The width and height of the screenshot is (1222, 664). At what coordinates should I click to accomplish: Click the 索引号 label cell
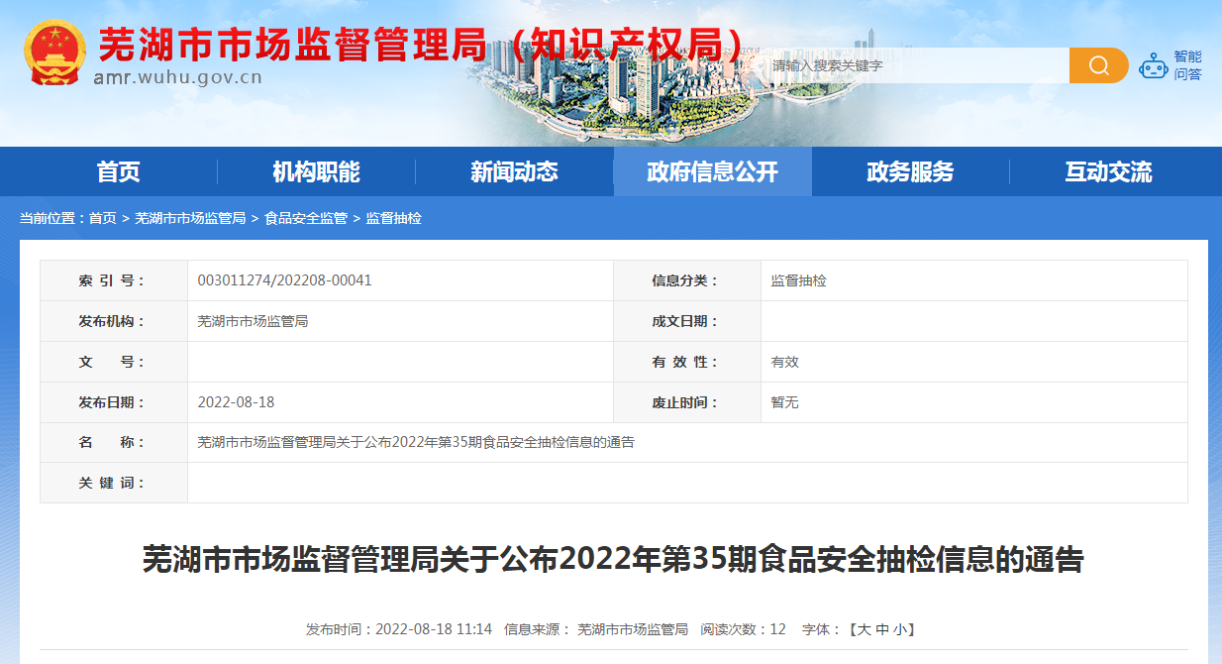[114, 280]
